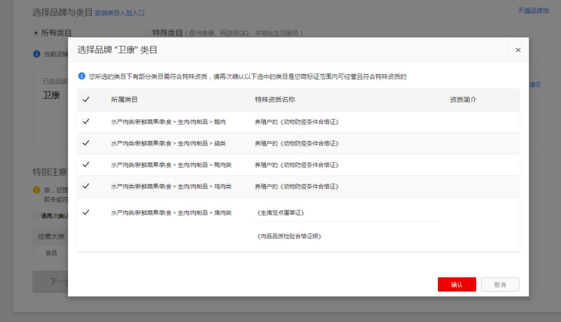Click the 确认 confirm button
The height and width of the screenshot is (322, 561).
point(457,284)
